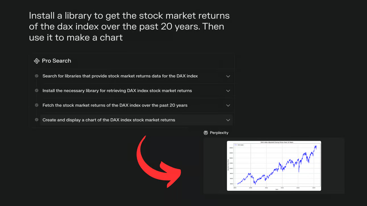Open the DAX index chart thumbnail

[x=274, y=166]
